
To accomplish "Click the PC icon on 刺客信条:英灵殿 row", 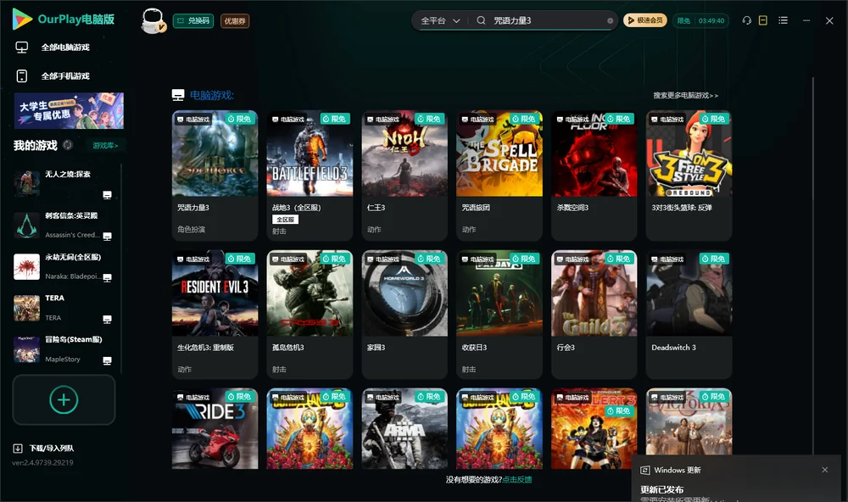I will pos(107,236).
